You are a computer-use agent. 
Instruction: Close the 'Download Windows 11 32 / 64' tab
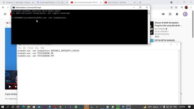tap(67, 2)
